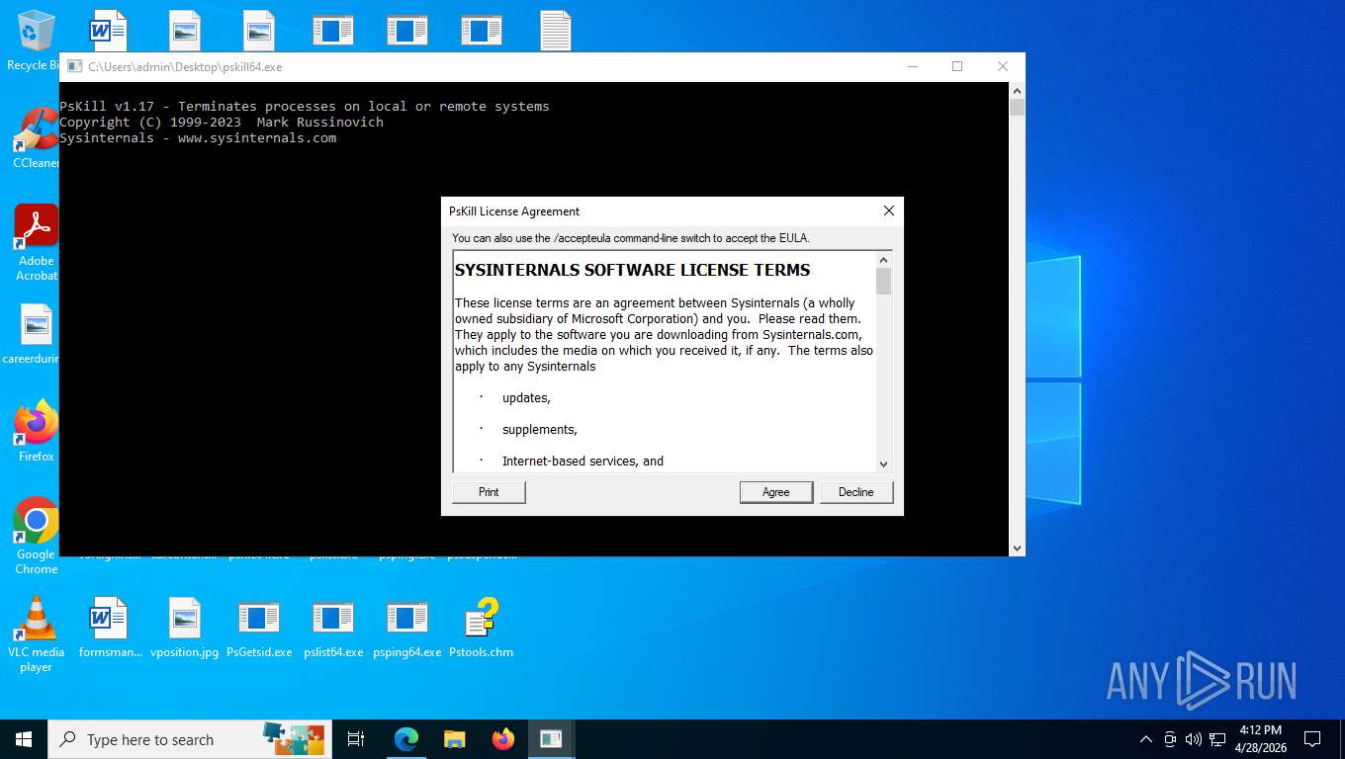The height and width of the screenshot is (759, 1345).
Task: Select the Pstools.chm help file icon
Action: point(482,628)
